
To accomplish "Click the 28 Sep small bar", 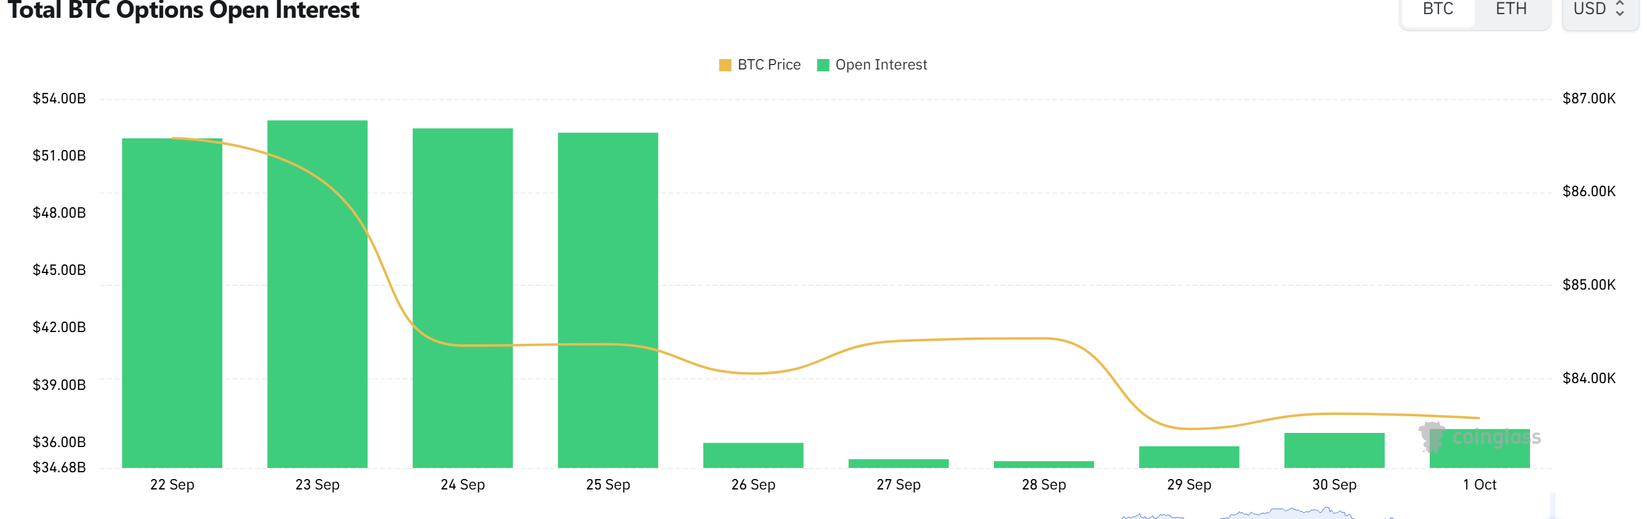I will (x=1043, y=465).
